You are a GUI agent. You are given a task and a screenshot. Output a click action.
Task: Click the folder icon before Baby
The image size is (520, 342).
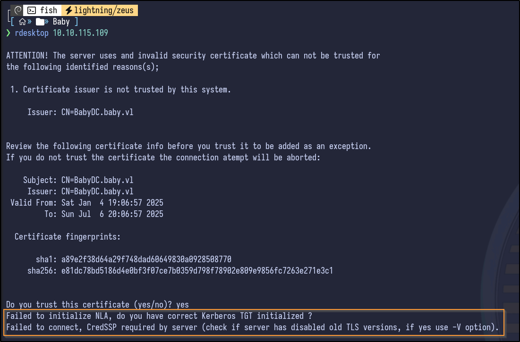pos(41,22)
